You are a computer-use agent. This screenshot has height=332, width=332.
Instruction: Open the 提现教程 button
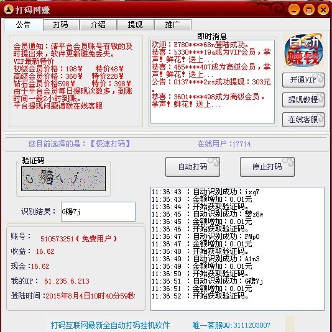click(x=303, y=99)
